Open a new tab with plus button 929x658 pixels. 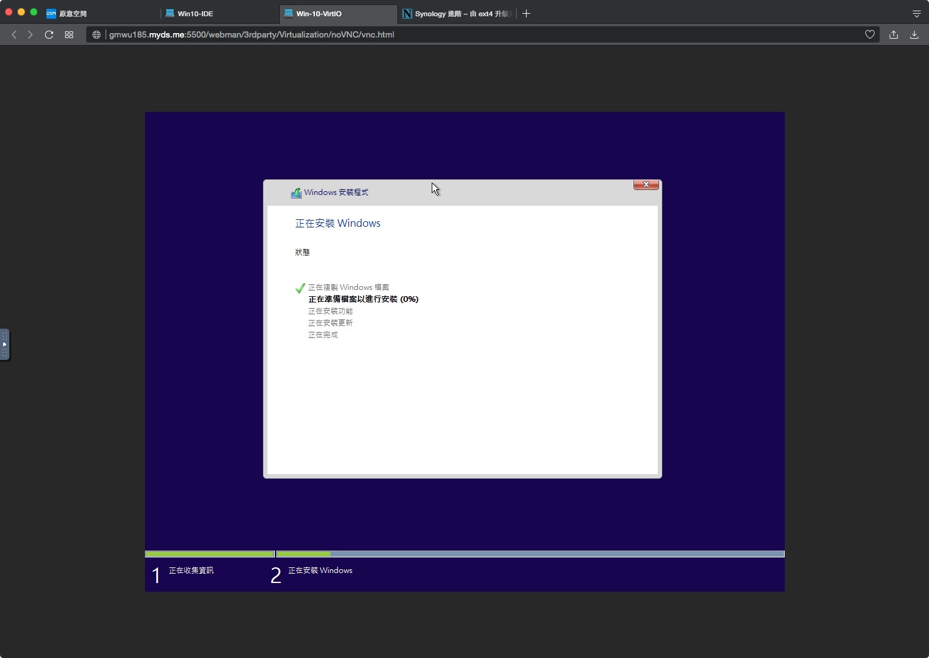pyautogui.click(x=526, y=13)
